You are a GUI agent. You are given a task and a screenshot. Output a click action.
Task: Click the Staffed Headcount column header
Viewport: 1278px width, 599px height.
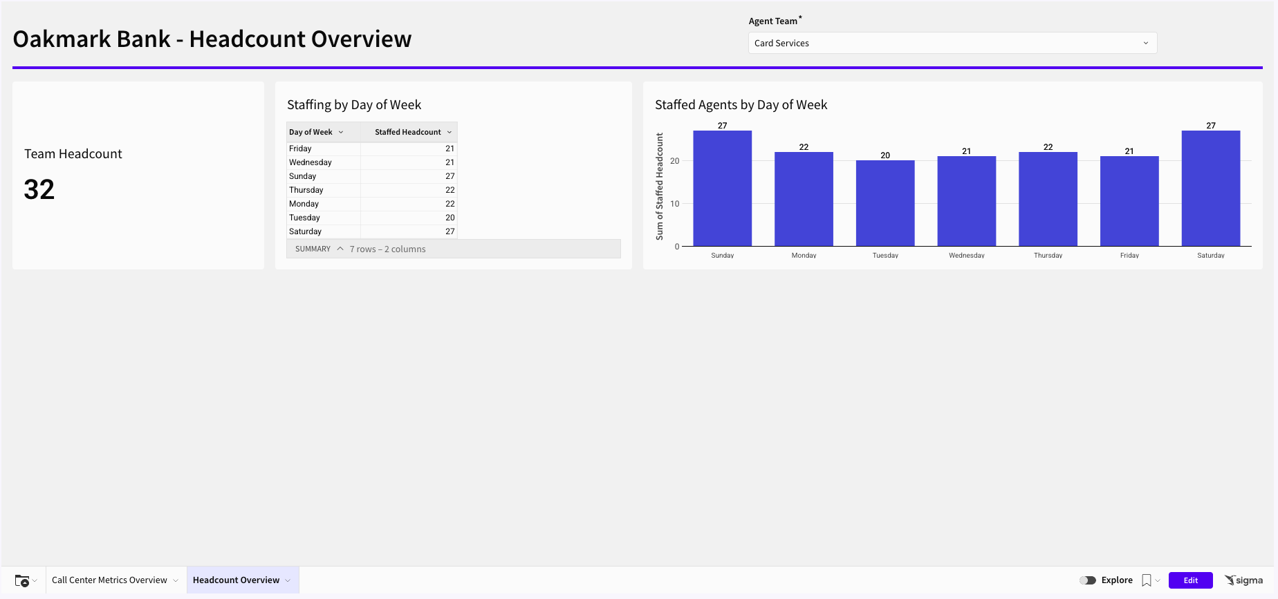pyautogui.click(x=408, y=132)
